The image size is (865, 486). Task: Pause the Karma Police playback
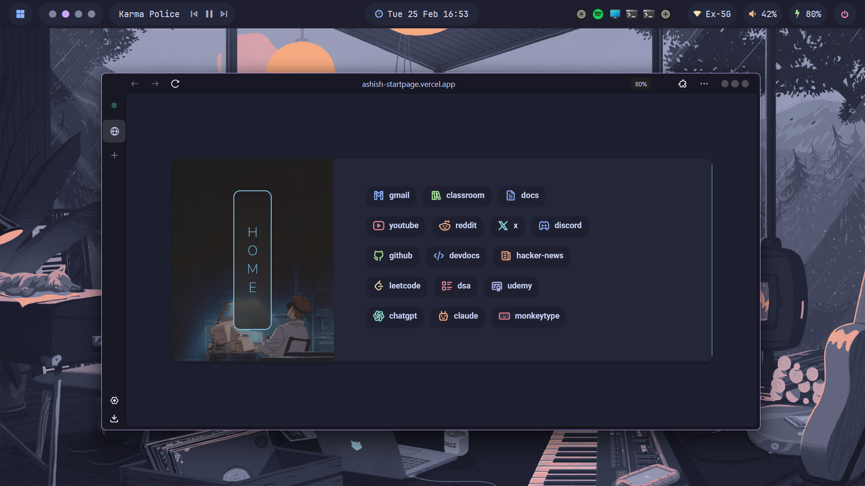click(x=209, y=14)
